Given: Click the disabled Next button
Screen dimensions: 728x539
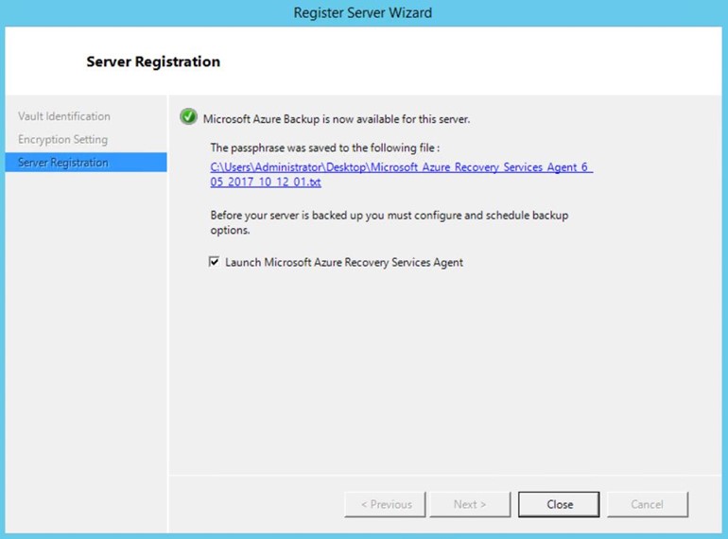Looking at the screenshot, I should 470,504.
